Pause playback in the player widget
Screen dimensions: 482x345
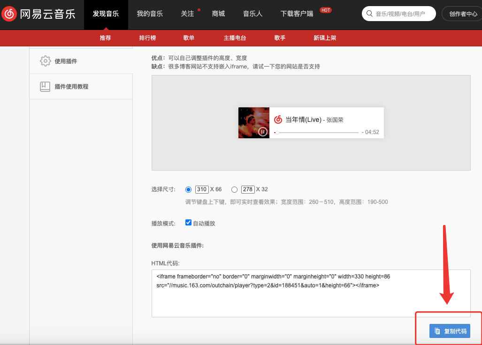coord(262,132)
